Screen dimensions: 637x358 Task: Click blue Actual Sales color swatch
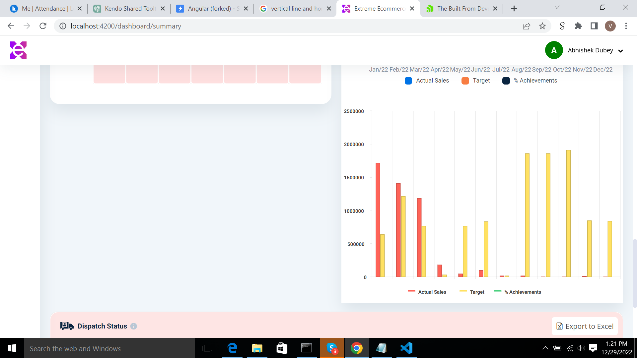(x=408, y=81)
